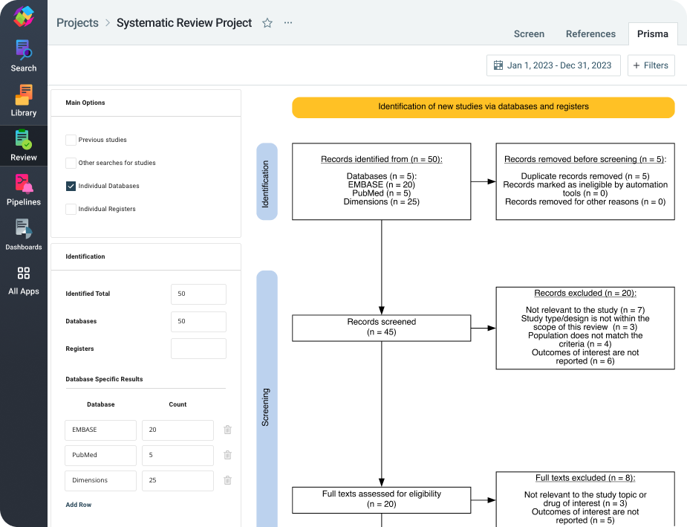Screen dimensions: 687x527
Task: Open the ellipsis menu beside the project title
Action: point(288,23)
